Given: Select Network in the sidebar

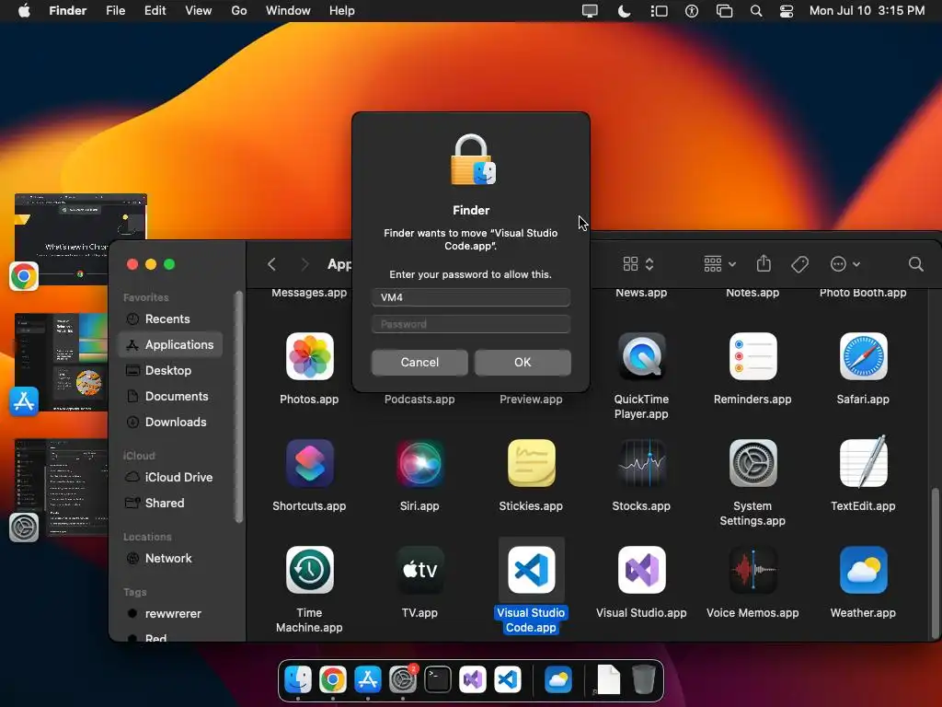Looking at the screenshot, I should tap(170, 558).
